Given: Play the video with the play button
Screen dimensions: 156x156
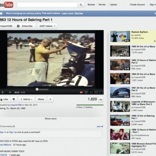Looking at the screenshot, I should (x=2, y=92).
